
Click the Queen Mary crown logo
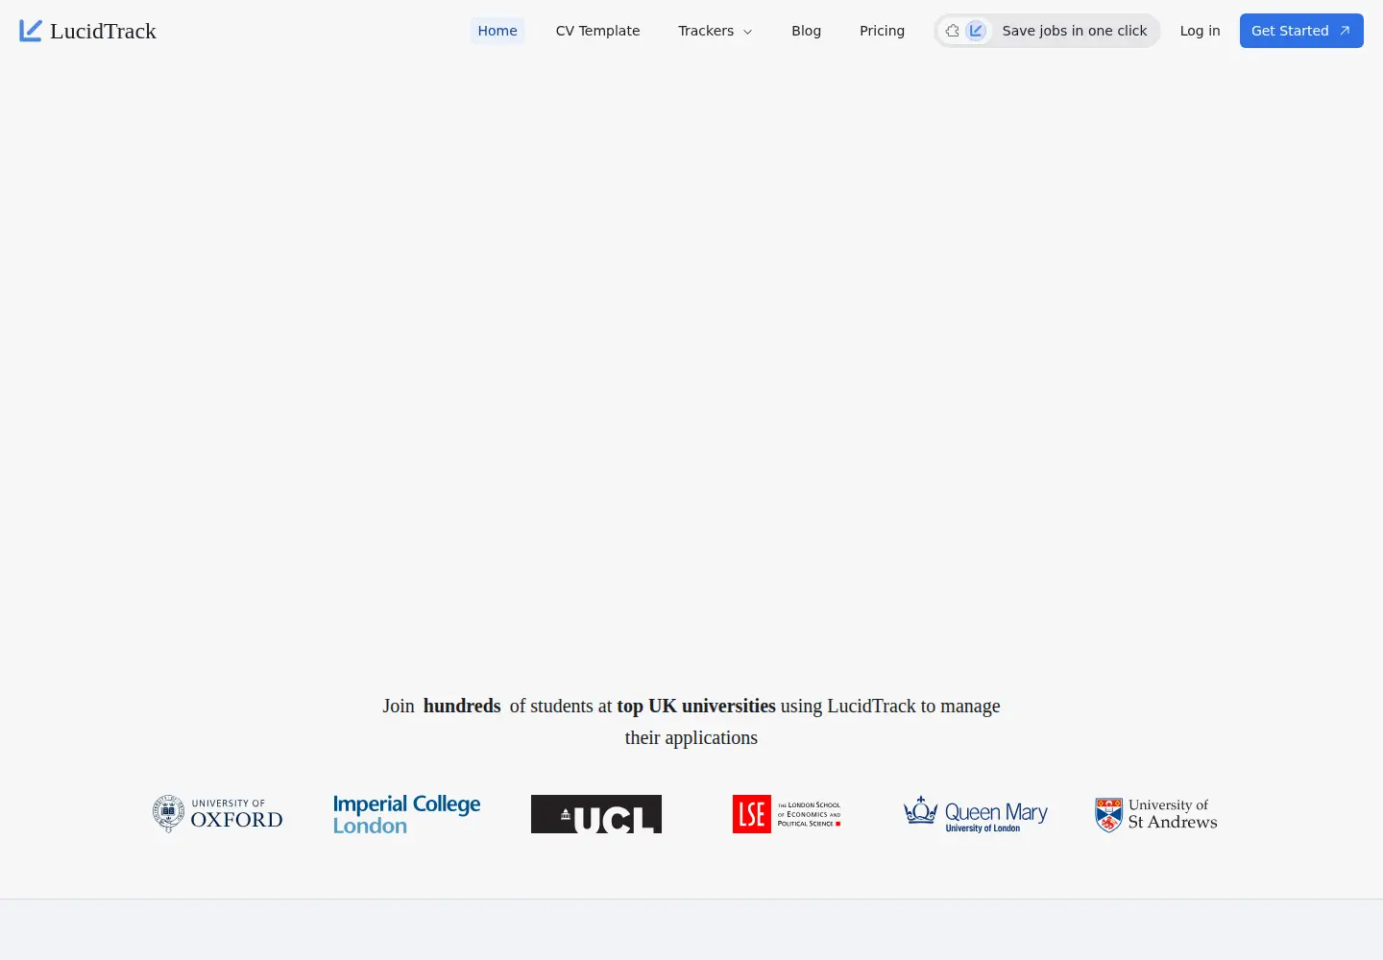coord(921,810)
